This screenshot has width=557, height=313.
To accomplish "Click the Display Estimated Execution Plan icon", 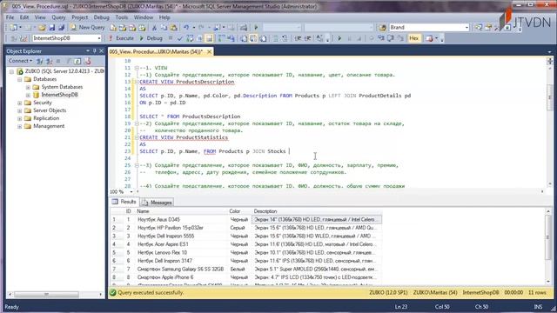I will coord(190,38).
